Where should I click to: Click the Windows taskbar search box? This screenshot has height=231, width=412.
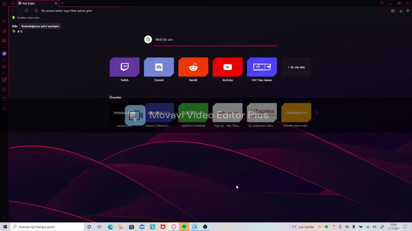47,227
